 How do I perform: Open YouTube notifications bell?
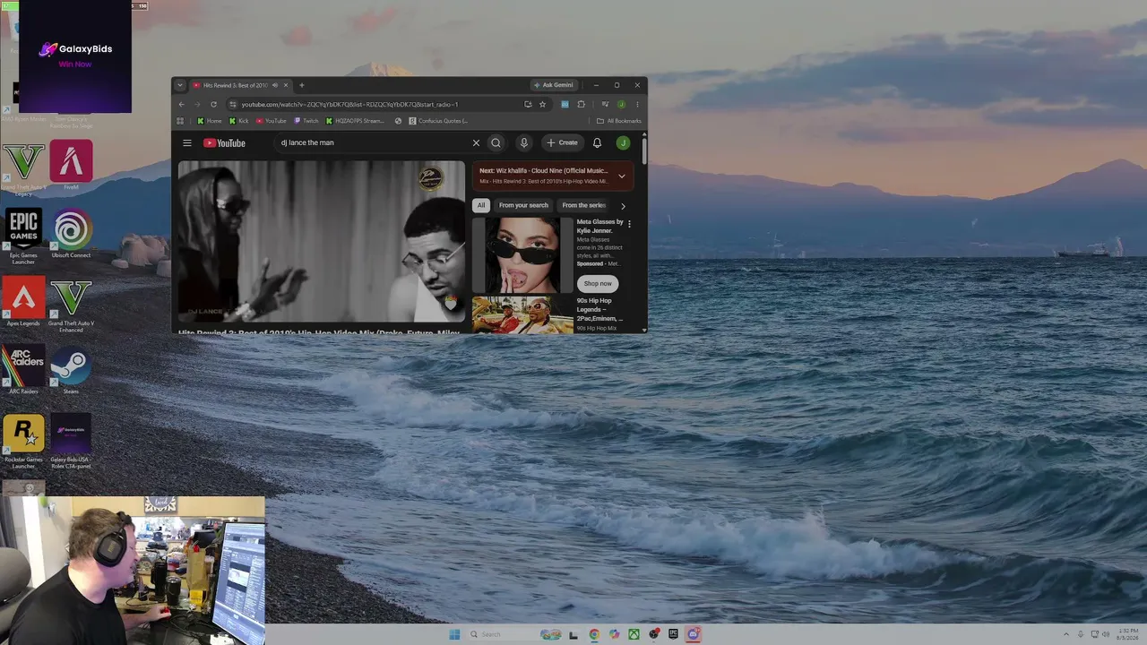click(597, 142)
